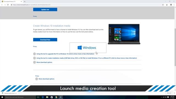The height and width of the screenshot is (99, 176).
Task: Click the Windows logo splash popup
Action: [x=88, y=48]
